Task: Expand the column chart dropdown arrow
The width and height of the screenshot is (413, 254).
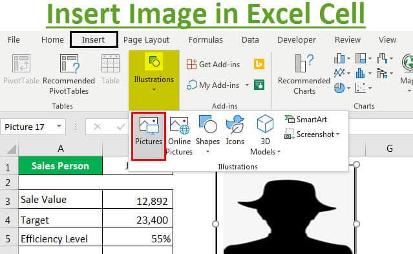Action: pyautogui.click(x=348, y=59)
